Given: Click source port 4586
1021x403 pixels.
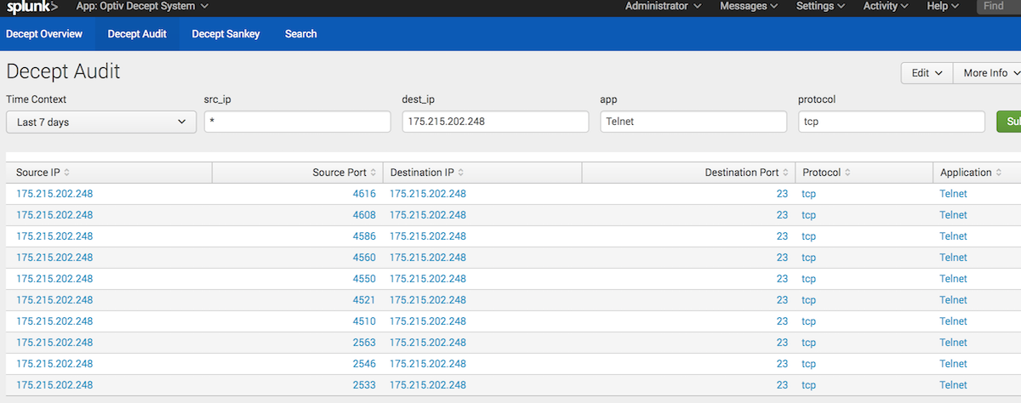Looking at the screenshot, I should click(364, 236).
